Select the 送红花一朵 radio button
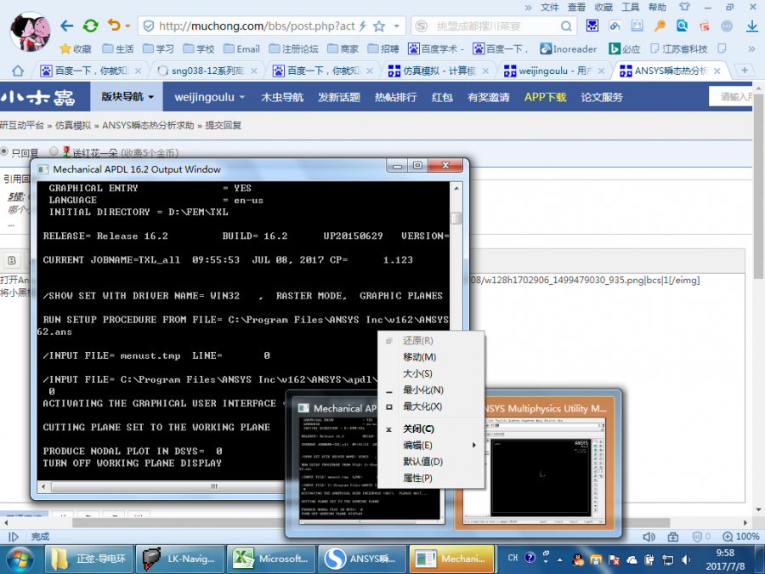Screen dimensions: 765x574 tap(54, 151)
